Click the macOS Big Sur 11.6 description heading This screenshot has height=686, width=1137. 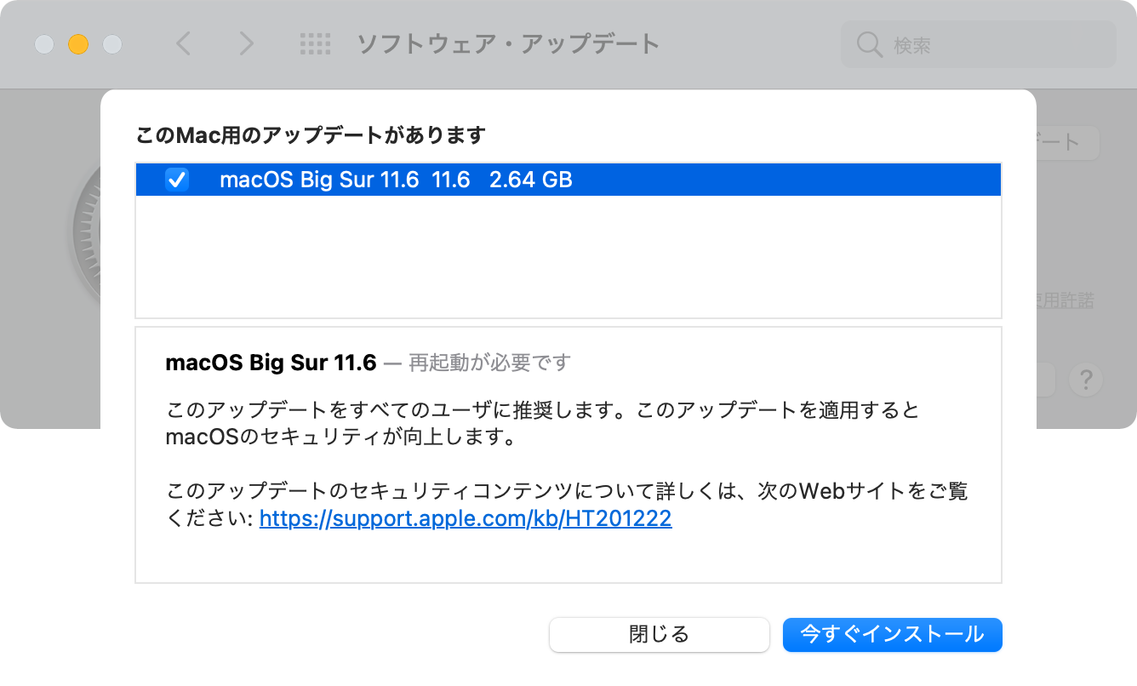click(x=271, y=363)
